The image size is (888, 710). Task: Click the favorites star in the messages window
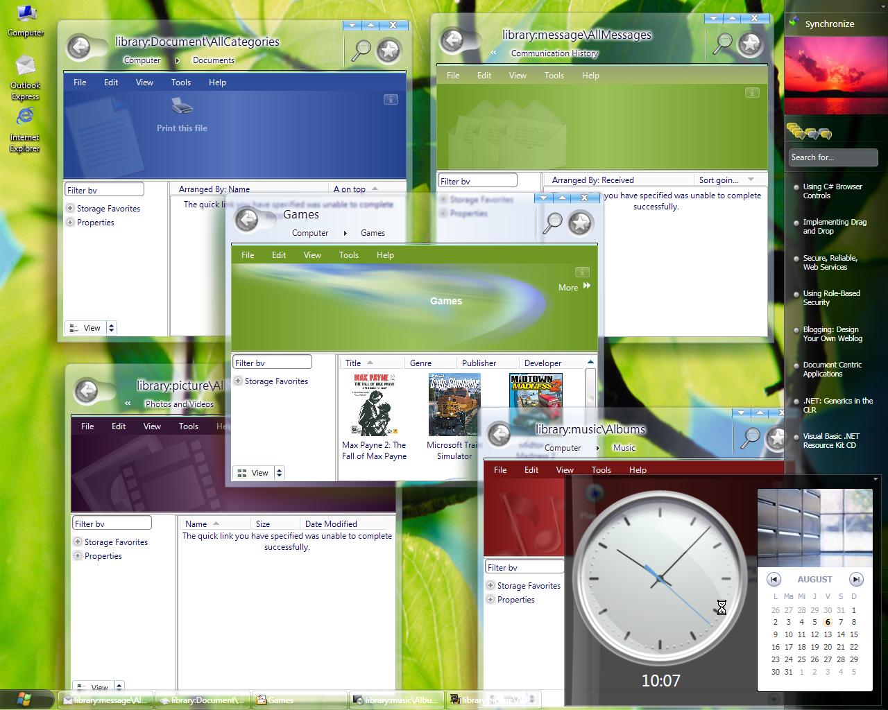point(750,44)
